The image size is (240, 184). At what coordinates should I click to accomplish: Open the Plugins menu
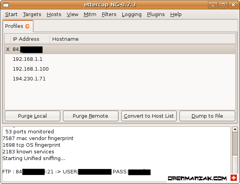click(x=156, y=15)
